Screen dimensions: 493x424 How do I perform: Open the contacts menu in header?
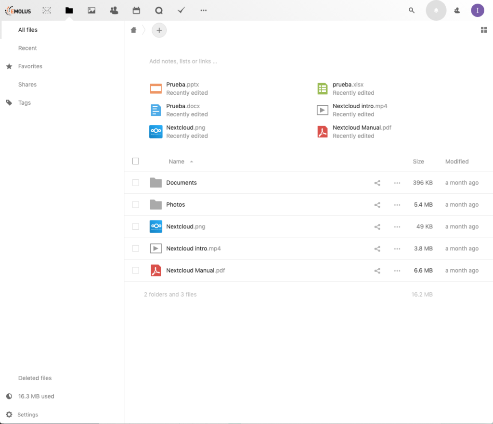457,11
